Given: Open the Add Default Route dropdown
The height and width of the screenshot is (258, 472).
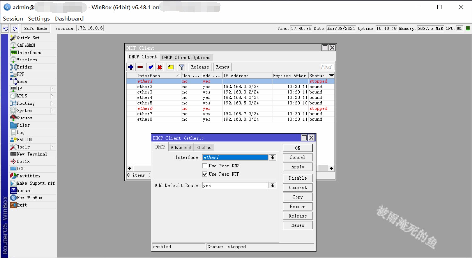Looking at the screenshot, I should coord(273,186).
